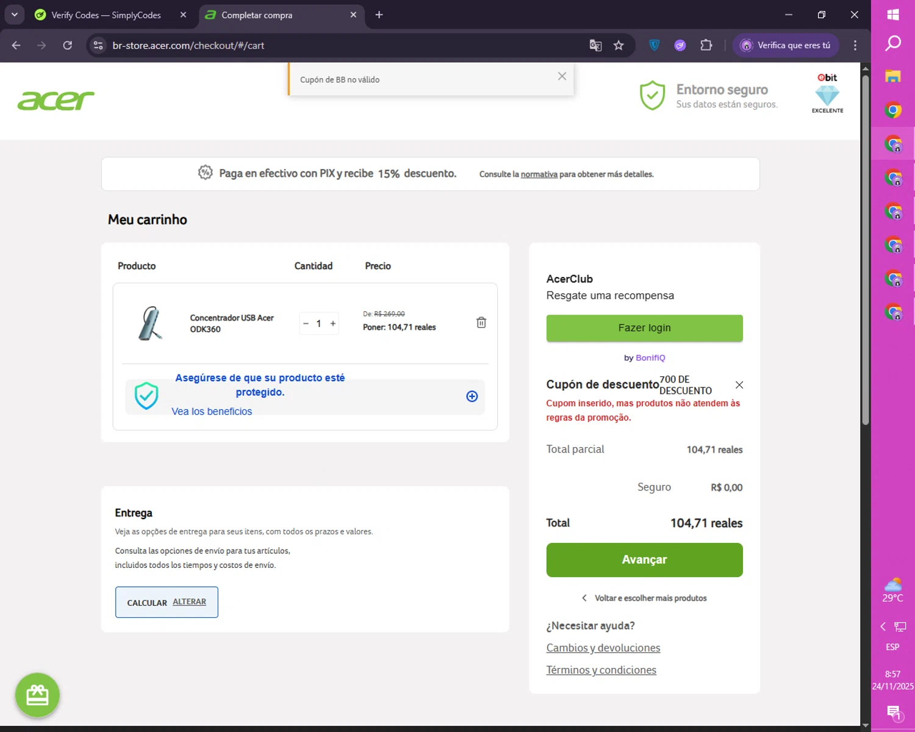Open the Windows Start menu
This screenshot has width=915, height=732.
click(x=893, y=15)
